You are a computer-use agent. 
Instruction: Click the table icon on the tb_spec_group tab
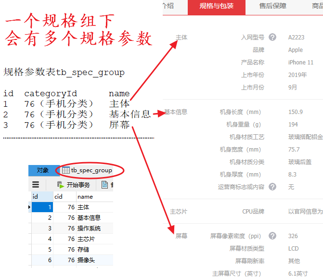65,170
